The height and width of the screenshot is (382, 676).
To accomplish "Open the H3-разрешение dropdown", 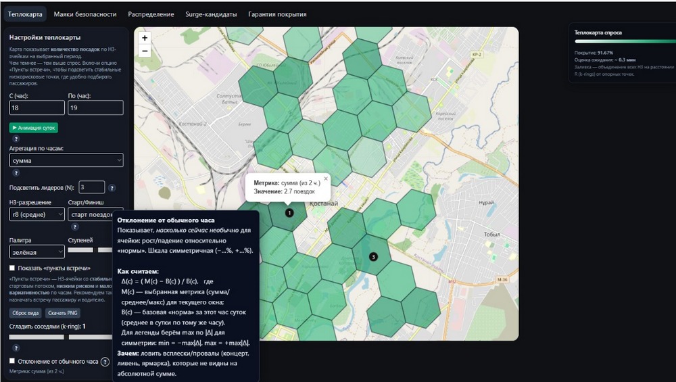I will (37, 214).
